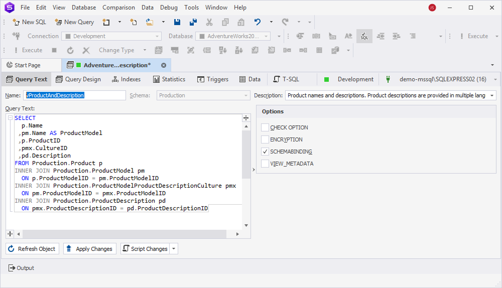Click the Paste clipboard icon
The image size is (502, 288).
241,22
